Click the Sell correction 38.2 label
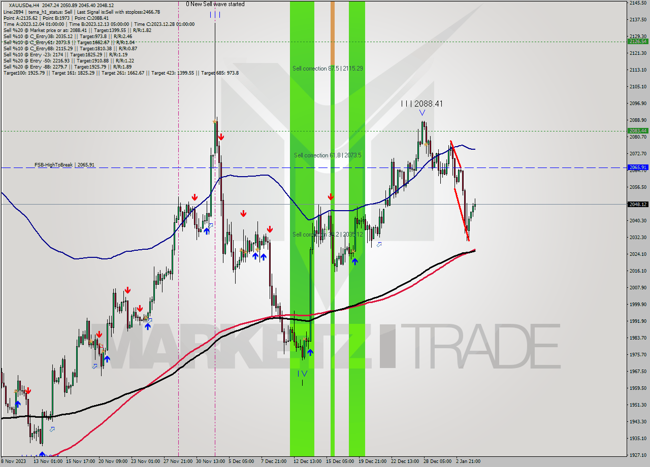 click(x=328, y=235)
